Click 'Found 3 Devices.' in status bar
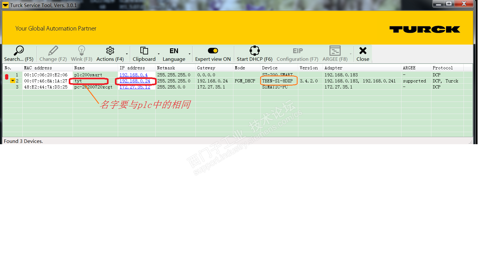The image size is (489, 275). point(23,141)
